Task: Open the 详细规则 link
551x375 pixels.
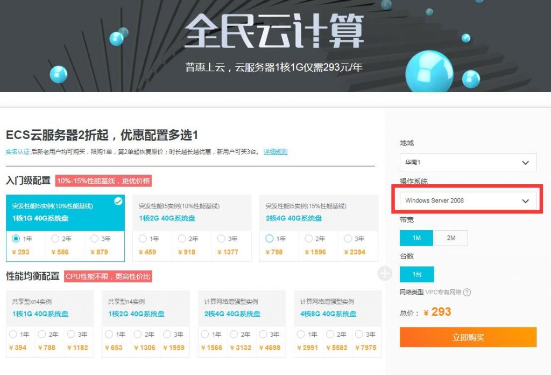Action: 275,152
